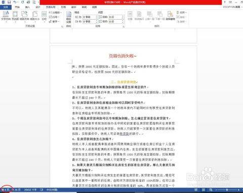Open the Margins (页边距) tool
243x193 pixels.
point(15,16)
